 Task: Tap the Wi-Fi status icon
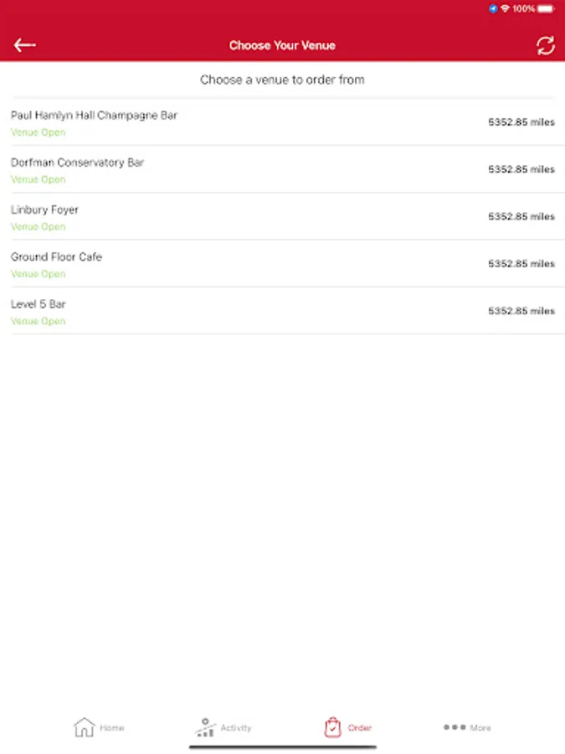click(x=505, y=8)
